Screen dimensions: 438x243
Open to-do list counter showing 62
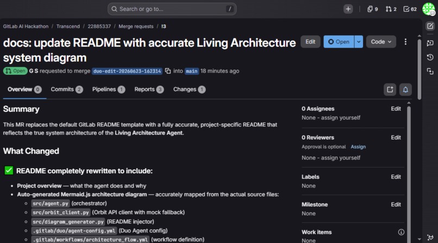(x=410, y=9)
